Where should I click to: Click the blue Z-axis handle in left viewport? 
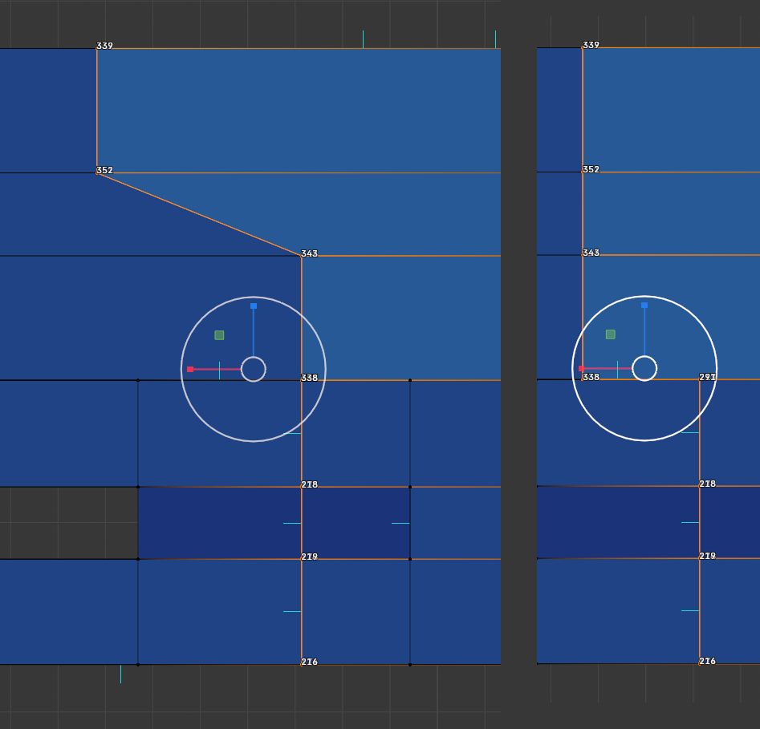254,306
